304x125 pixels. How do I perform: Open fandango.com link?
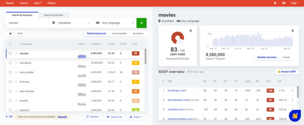[x=177, y=90]
